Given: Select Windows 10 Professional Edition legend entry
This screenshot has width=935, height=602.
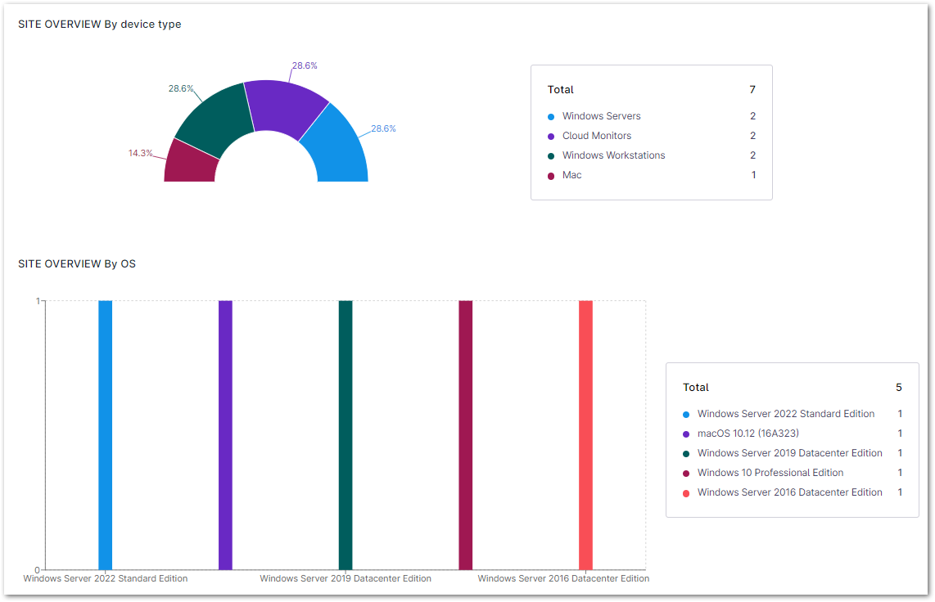Looking at the screenshot, I should pyautogui.click(x=770, y=473).
